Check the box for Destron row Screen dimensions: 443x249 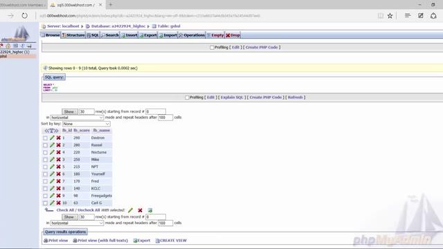tap(45, 138)
